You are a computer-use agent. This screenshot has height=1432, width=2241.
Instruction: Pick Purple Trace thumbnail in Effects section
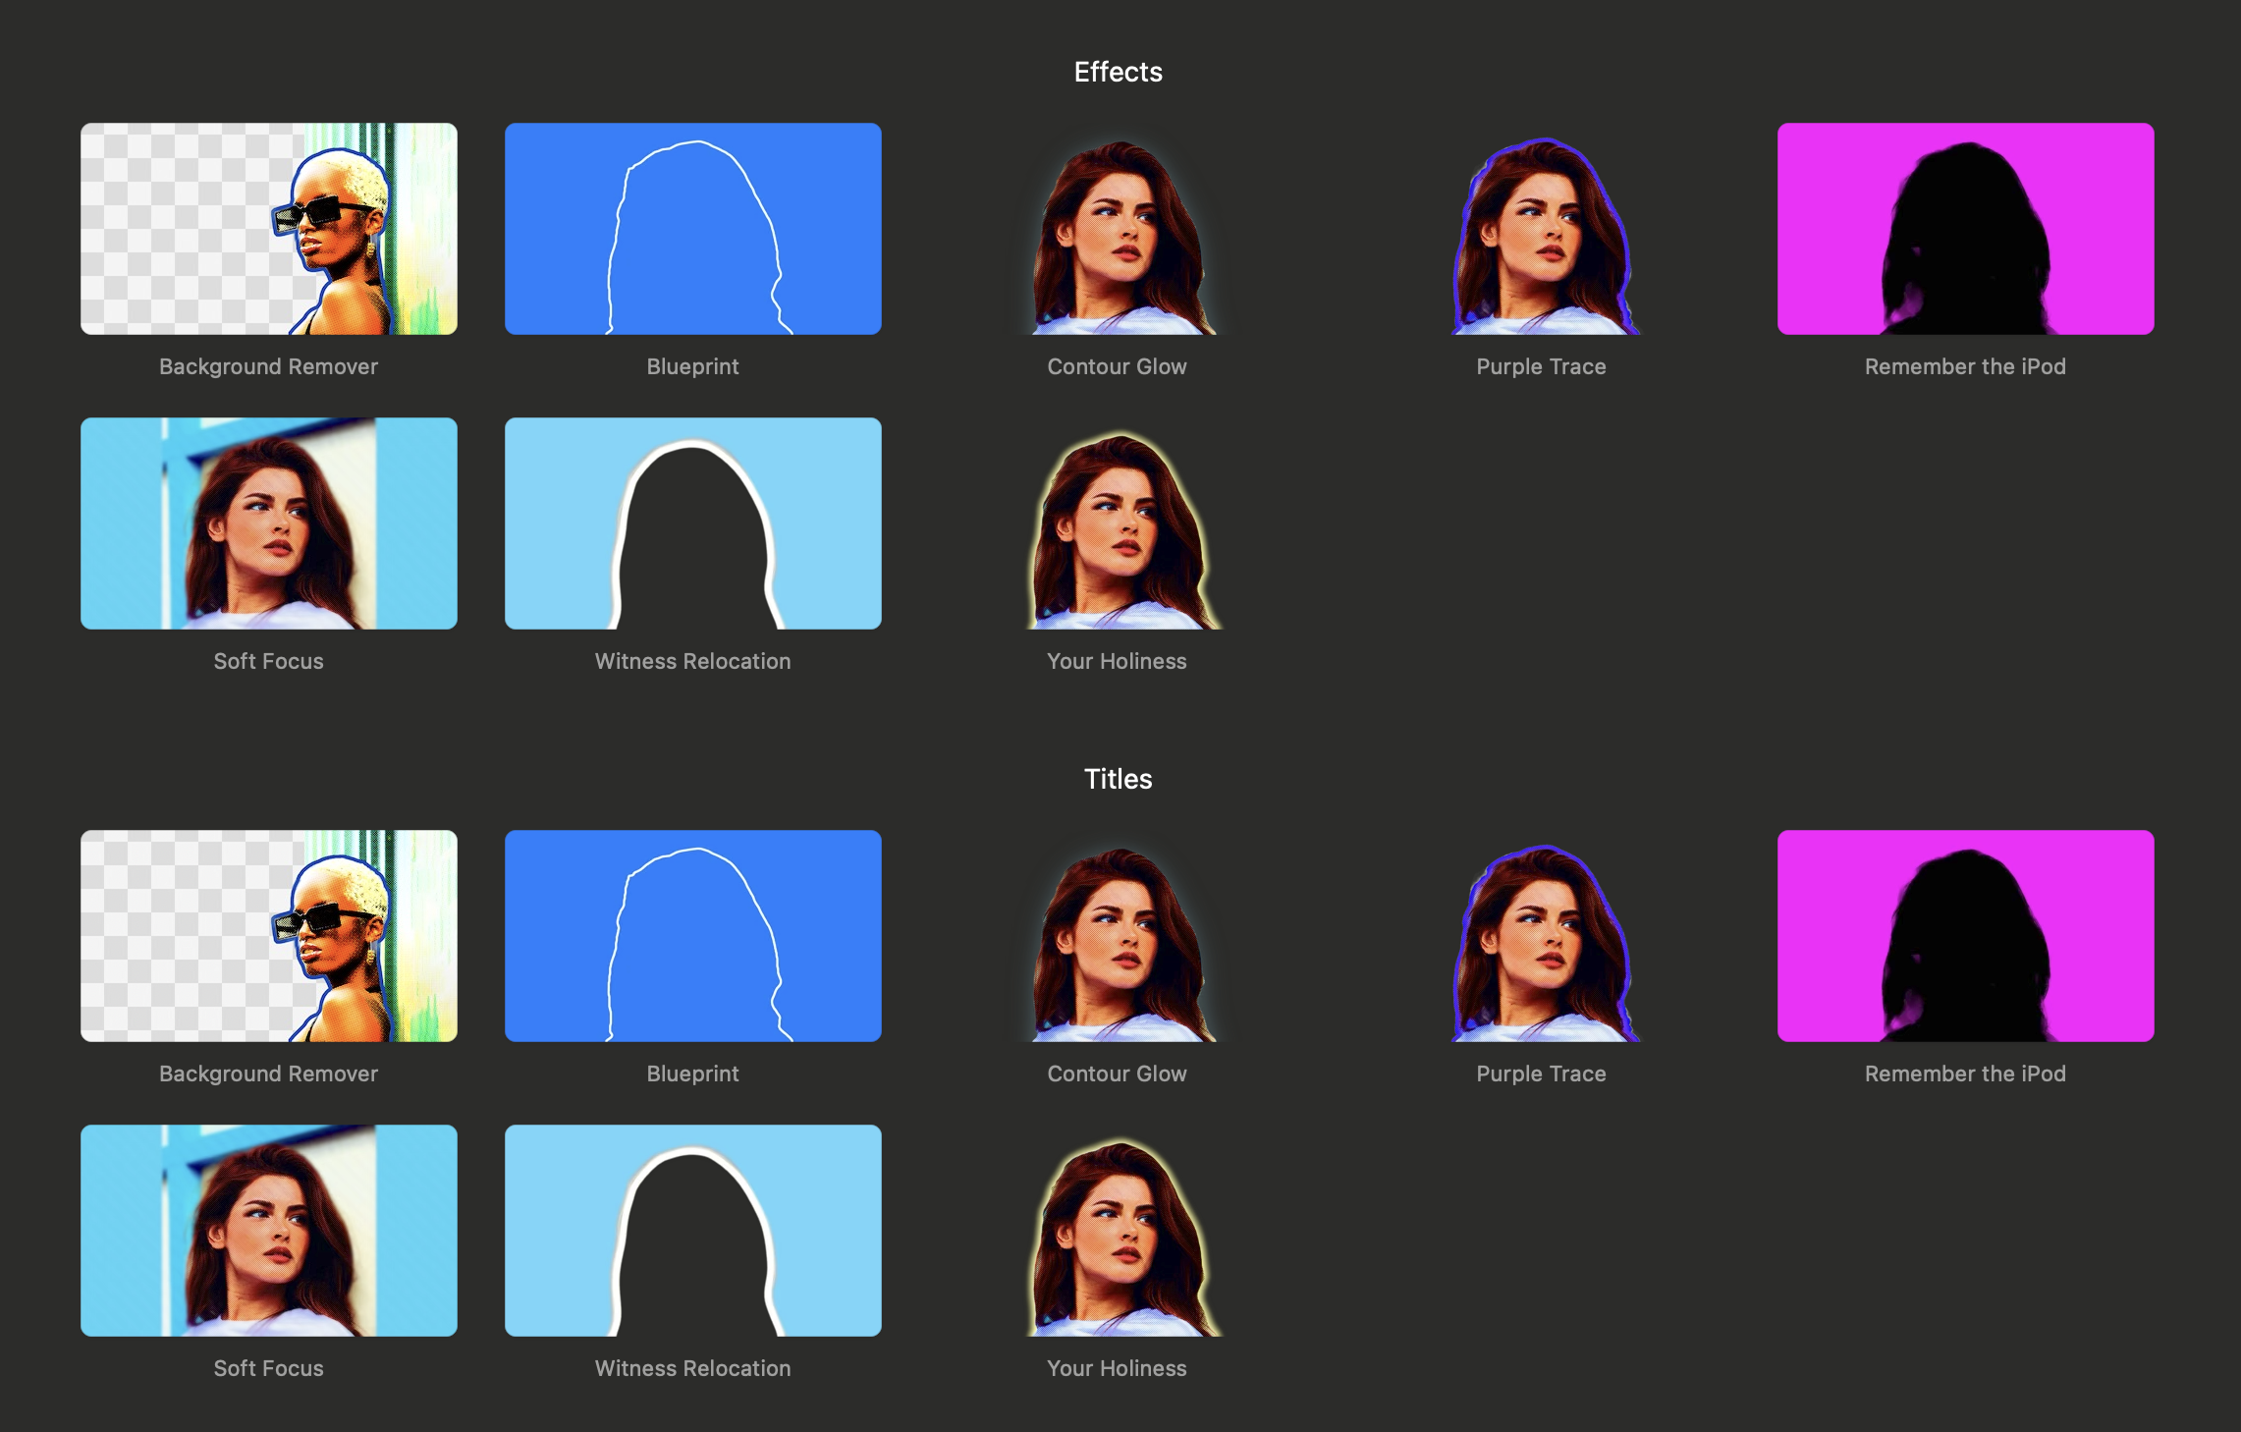pyautogui.click(x=1542, y=229)
